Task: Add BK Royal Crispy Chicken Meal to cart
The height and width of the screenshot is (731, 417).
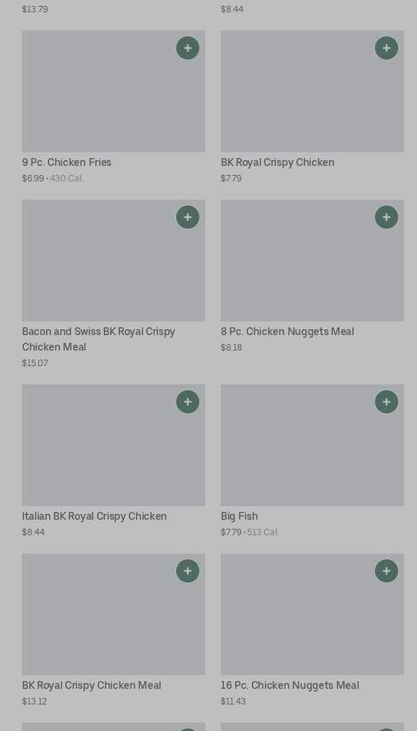Action: pyautogui.click(x=188, y=571)
